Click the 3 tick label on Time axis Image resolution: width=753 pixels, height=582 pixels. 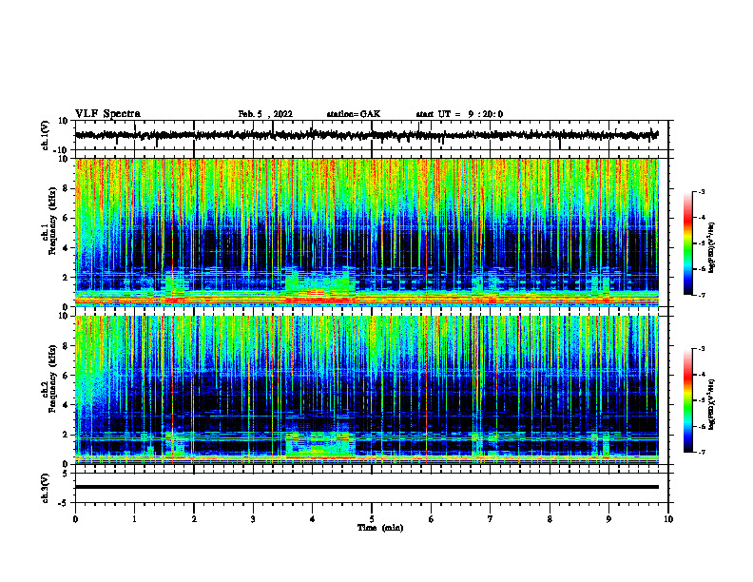coord(253,519)
